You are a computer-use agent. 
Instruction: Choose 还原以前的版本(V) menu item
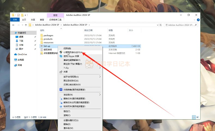80,85
